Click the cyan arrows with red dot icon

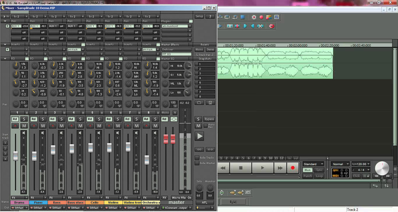point(237,26)
